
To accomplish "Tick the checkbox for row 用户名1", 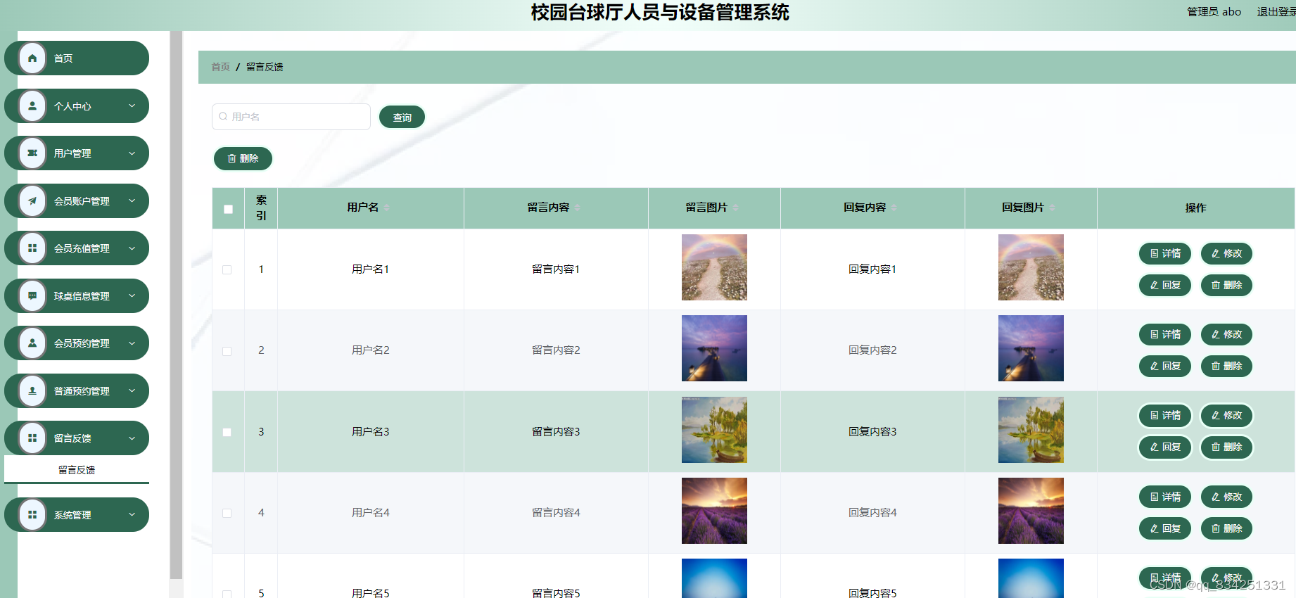I will (x=227, y=269).
